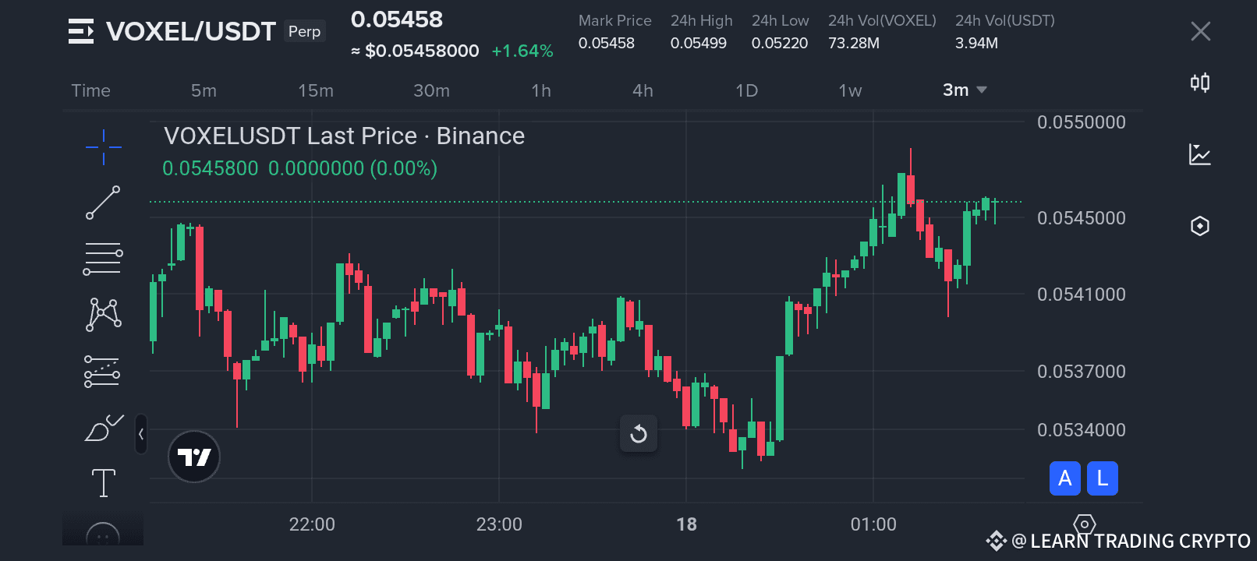Open chart settings hexagon icon on right
The image size is (1257, 561).
tap(1200, 226)
